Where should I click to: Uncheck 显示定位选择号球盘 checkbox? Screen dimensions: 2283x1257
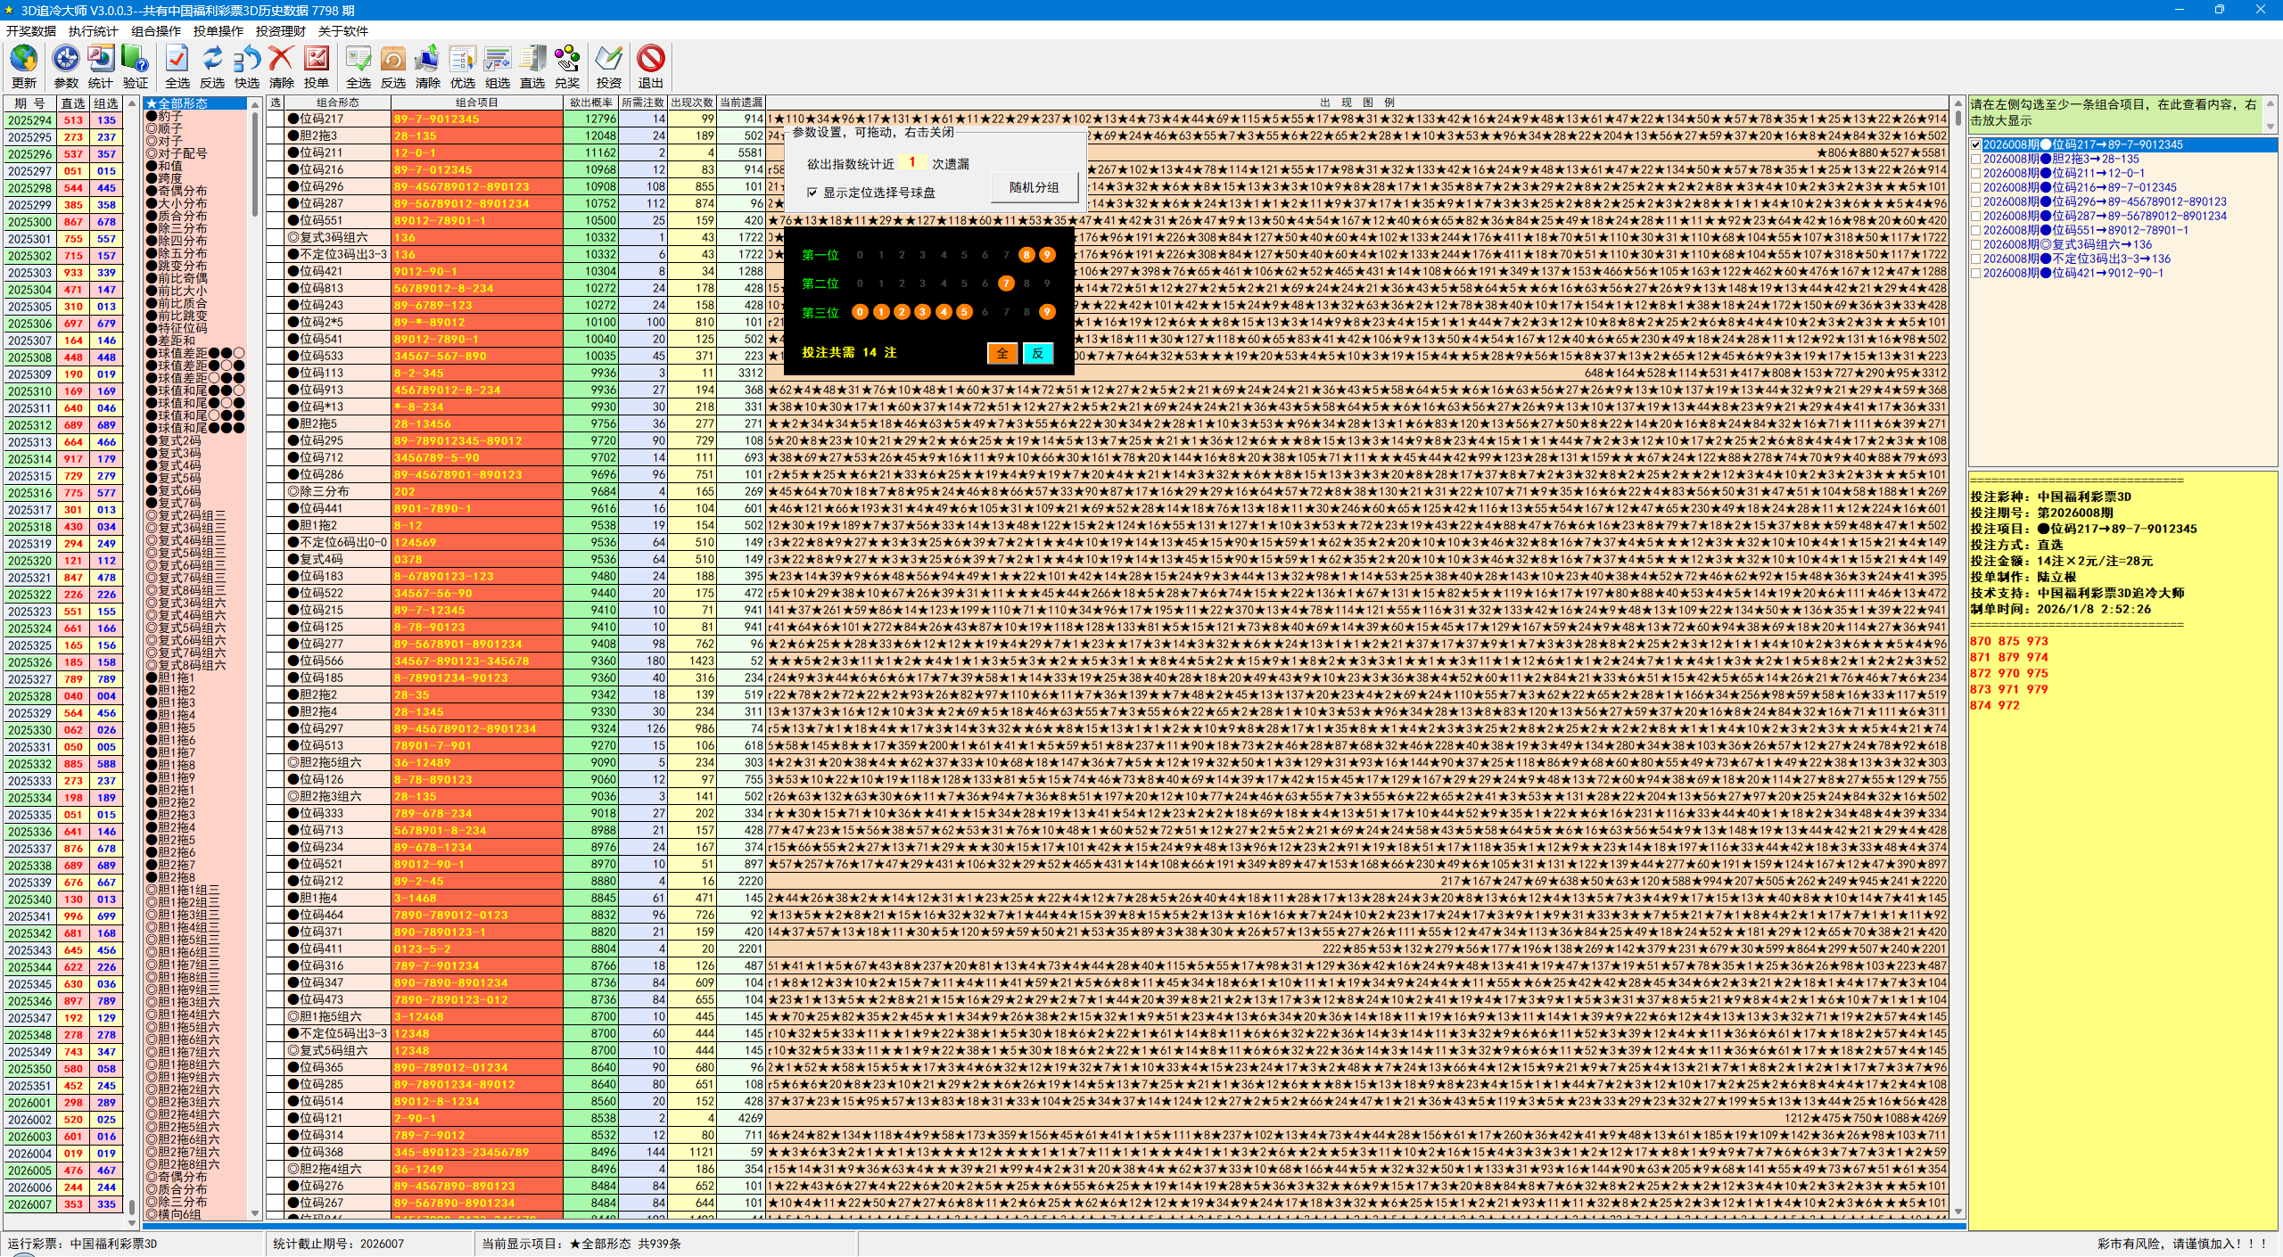coord(812,193)
